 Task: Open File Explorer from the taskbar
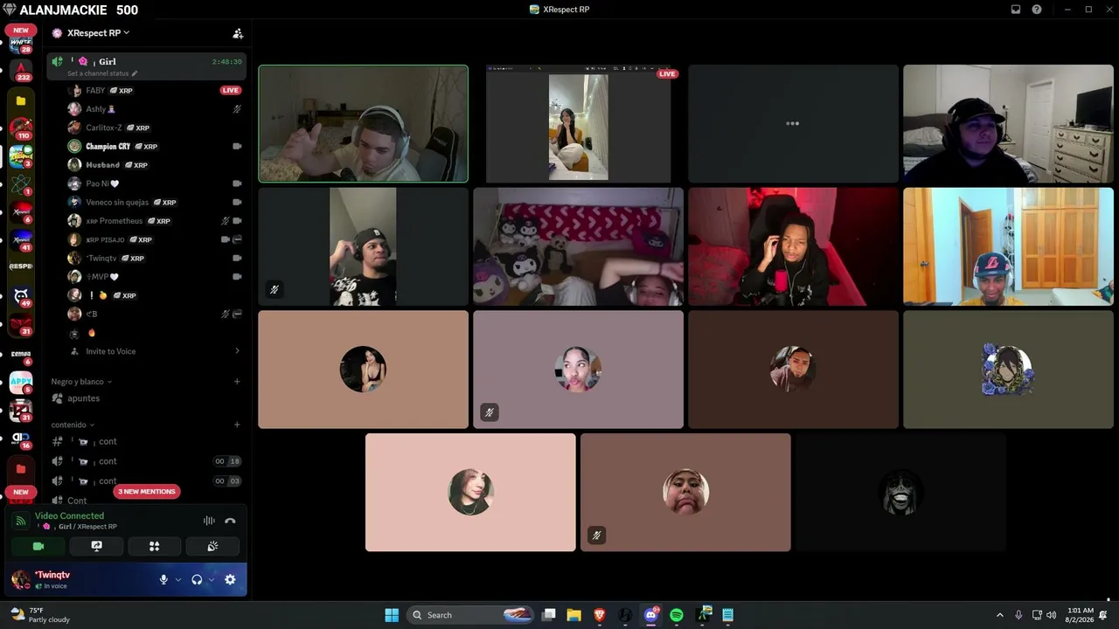pyautogui.click(x=573, y=615)
